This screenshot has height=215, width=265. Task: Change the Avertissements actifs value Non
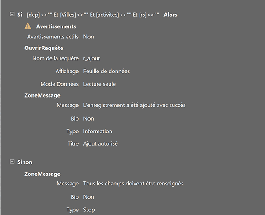[89, 37]
